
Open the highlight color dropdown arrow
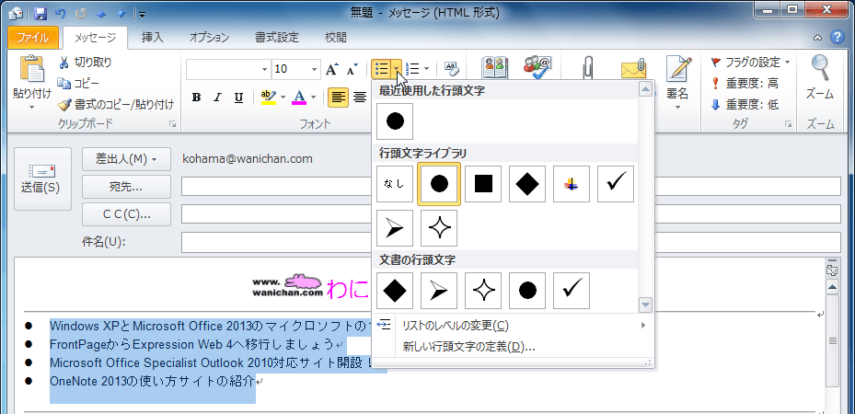283,98
